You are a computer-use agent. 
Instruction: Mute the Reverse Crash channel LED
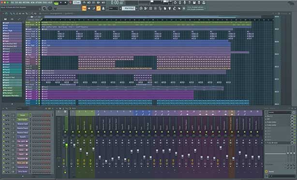[3, 124]
